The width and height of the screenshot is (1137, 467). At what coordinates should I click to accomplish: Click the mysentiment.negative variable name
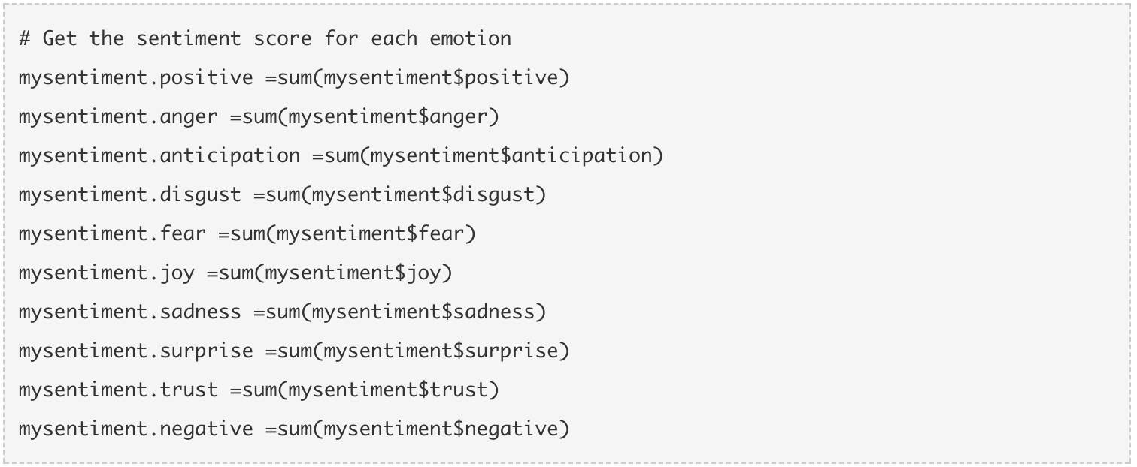(x=136, y=429)
